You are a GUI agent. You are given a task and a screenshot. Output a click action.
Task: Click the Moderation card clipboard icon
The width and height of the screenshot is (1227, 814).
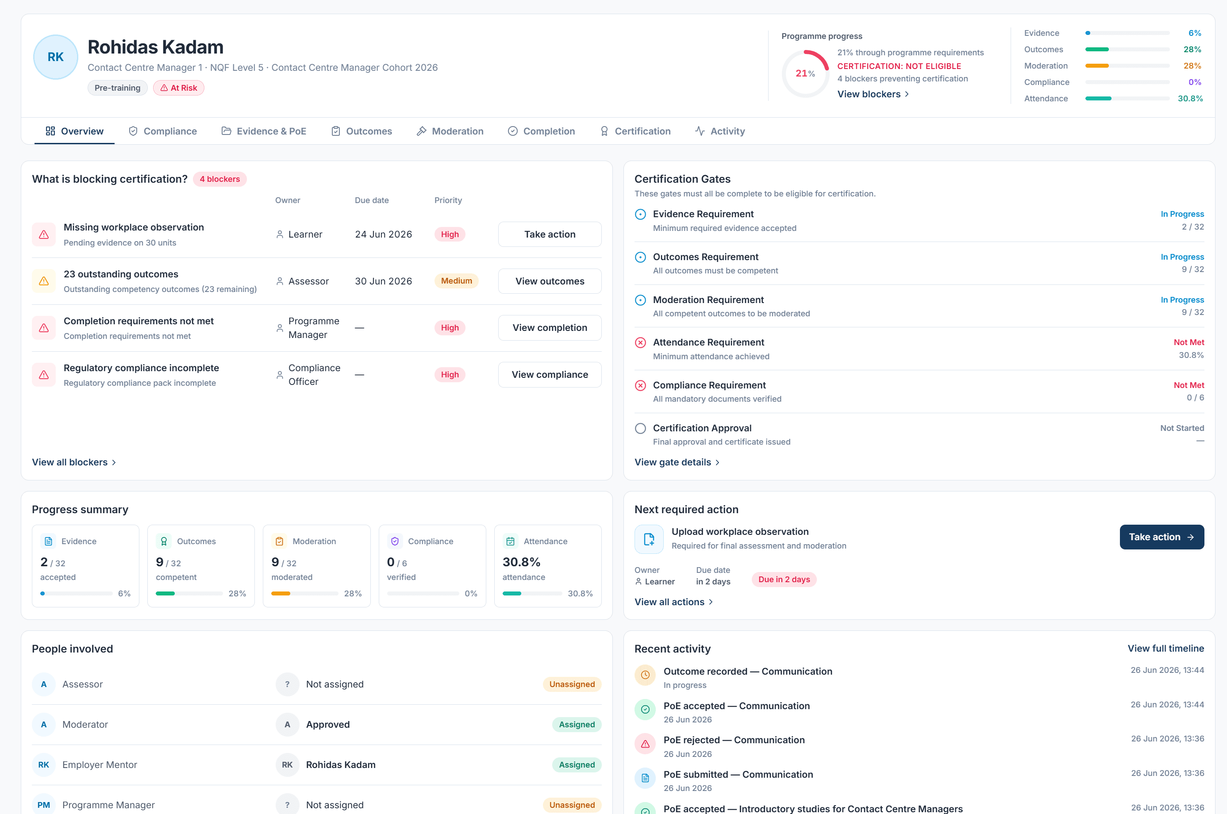pos(279,541)
